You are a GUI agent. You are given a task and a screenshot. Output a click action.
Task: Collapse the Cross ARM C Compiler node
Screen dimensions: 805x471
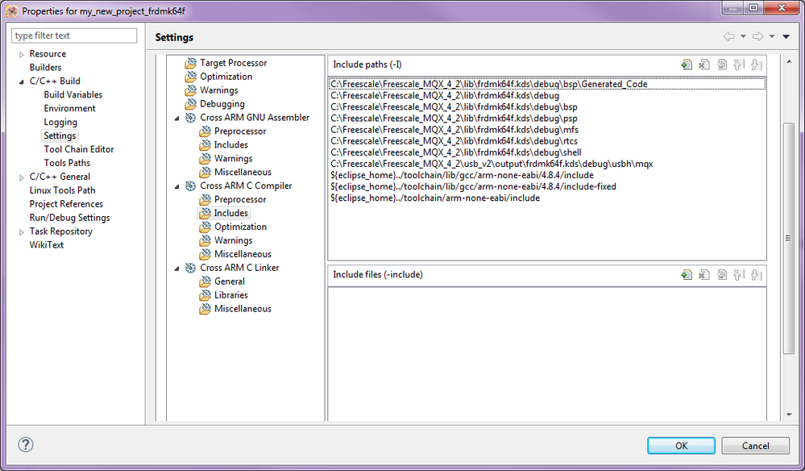177,186
